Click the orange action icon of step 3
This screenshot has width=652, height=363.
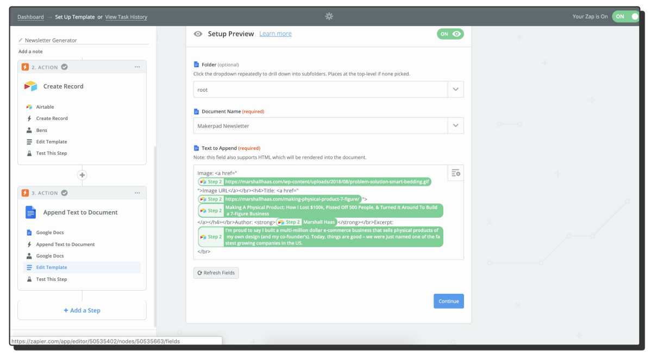(x=25, y=193)
